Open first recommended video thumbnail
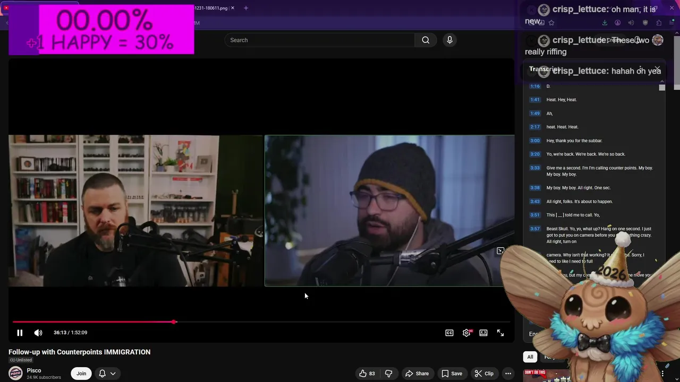Screen dimensions: 680x382 pos(547,375)
